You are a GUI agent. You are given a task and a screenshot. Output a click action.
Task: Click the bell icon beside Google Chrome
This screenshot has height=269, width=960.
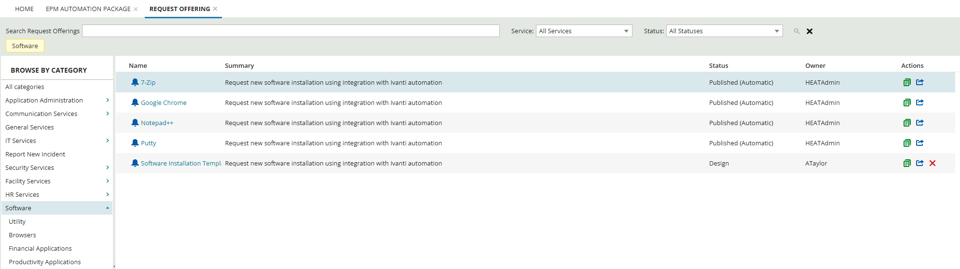pos(135,102)
